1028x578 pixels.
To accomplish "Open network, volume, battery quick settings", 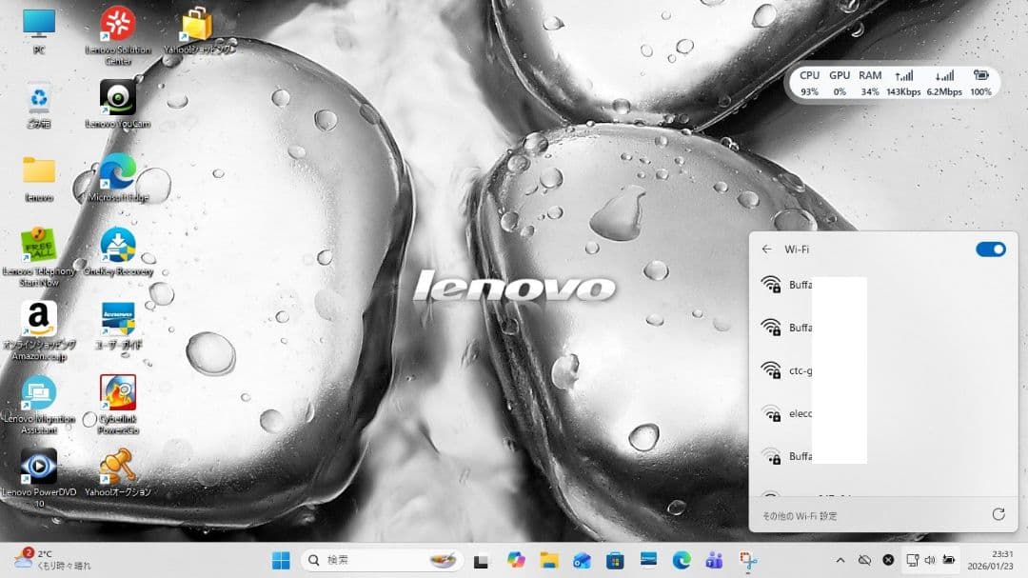I will [x=930, y=560].
